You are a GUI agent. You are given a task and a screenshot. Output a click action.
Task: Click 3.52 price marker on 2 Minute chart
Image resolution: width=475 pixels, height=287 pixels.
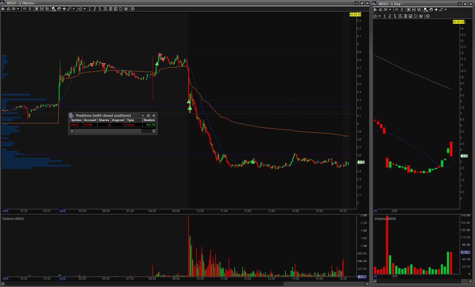361,162
